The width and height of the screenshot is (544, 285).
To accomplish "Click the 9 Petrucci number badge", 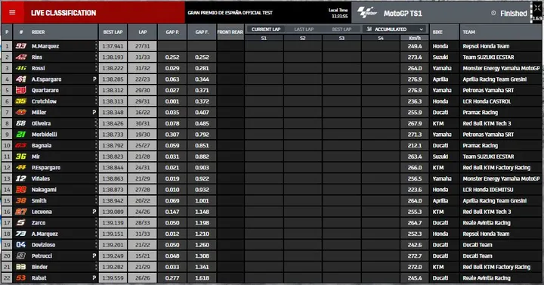I will coord(21,256).
